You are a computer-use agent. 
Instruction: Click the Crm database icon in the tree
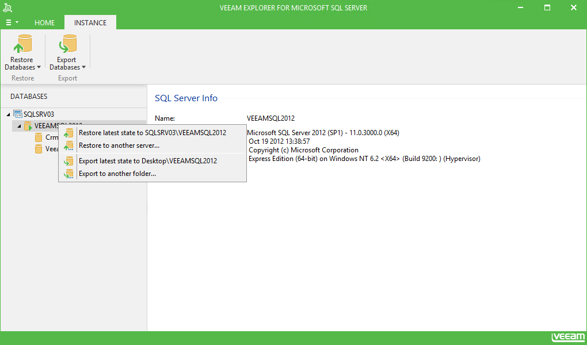click(x=39, y=137)
